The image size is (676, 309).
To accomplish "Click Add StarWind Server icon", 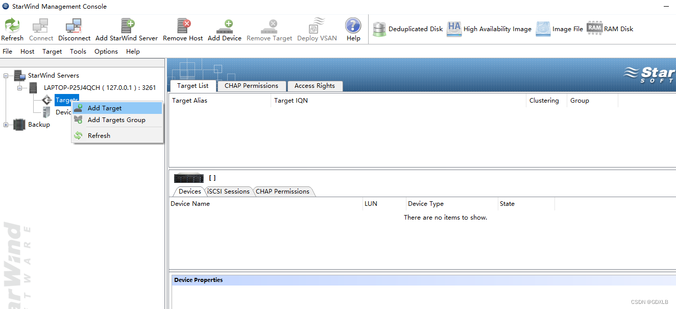I will click(x=127, y=26).
